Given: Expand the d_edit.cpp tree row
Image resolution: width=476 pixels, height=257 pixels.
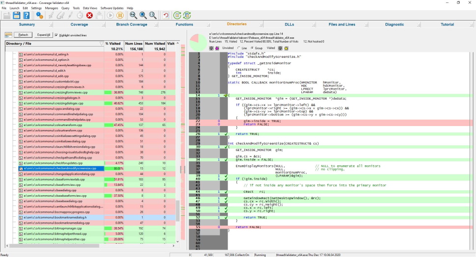Looking at the screenshot, I should (x=21, y=77).
